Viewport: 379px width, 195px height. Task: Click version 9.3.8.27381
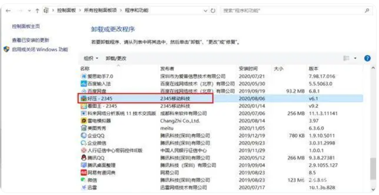pyautogui.click(x=322, y=158)
